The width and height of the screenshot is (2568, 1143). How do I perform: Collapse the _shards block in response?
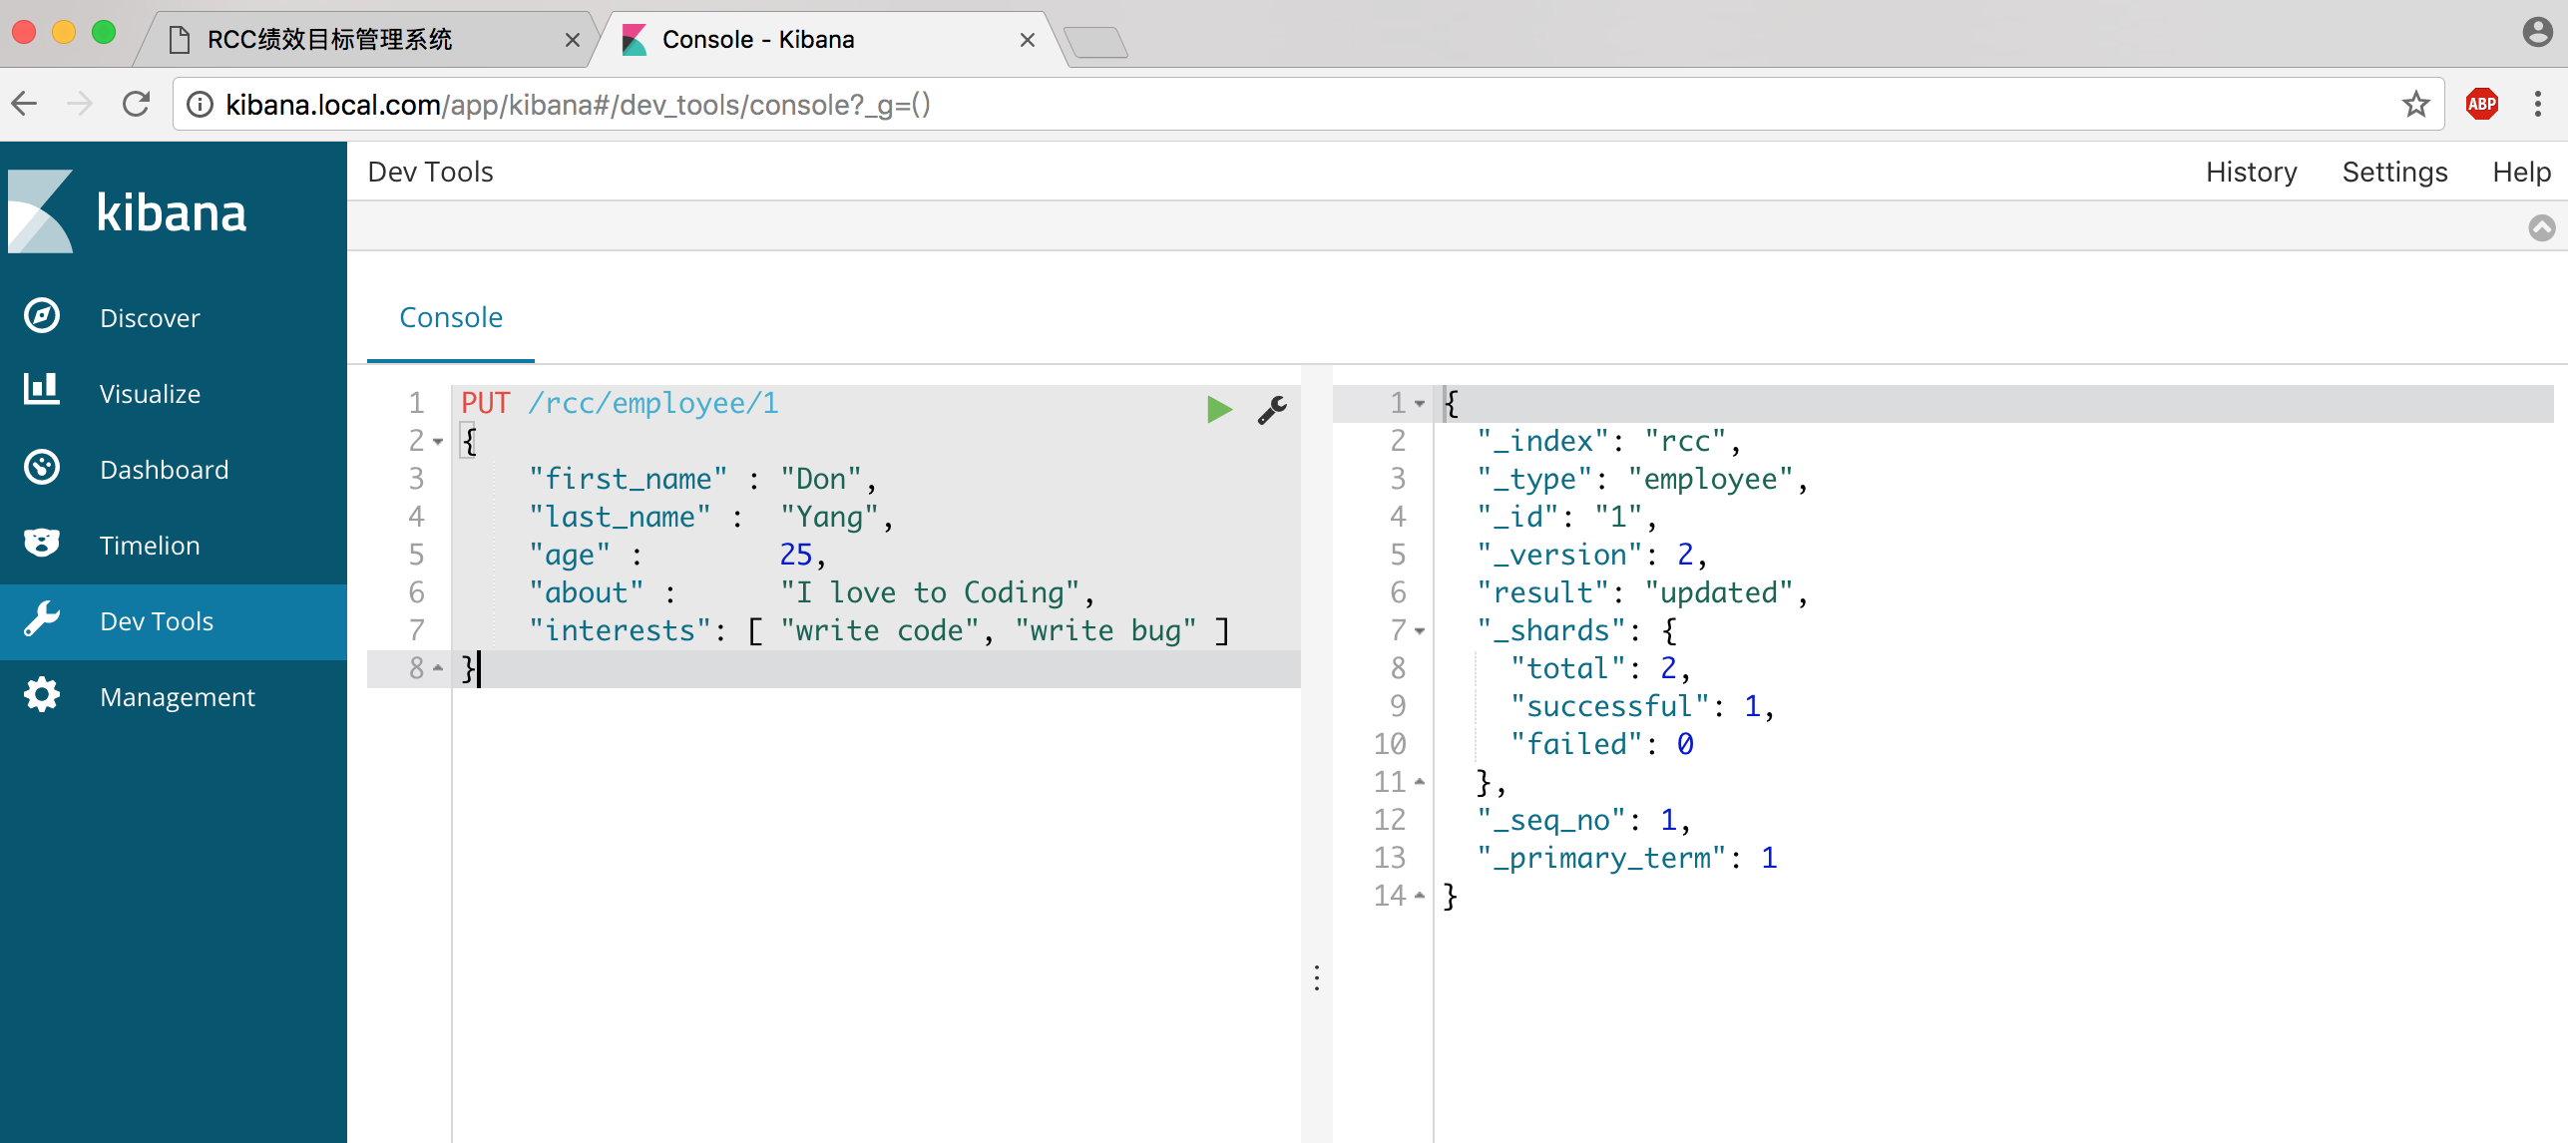(1420, 631)
